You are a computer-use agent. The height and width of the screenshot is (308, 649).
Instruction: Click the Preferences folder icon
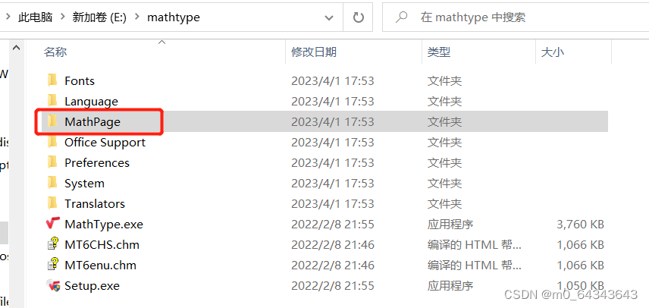pyautogui.click(x=52, y=162)
